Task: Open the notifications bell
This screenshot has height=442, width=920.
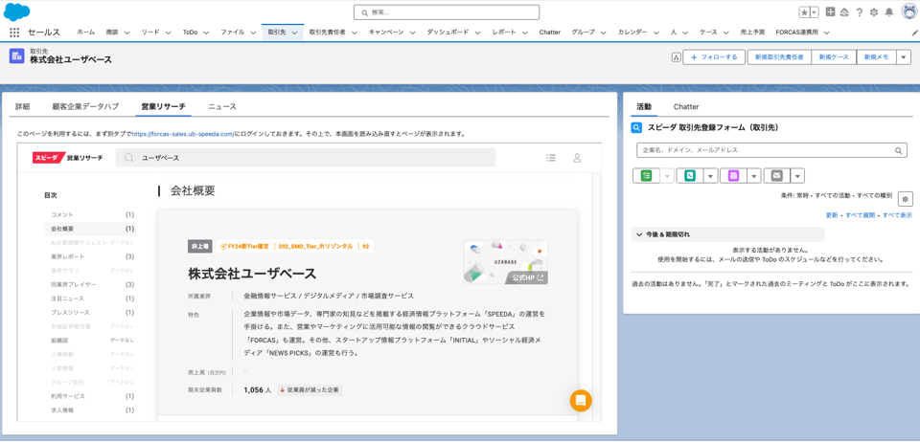Action: pos(889,12)
